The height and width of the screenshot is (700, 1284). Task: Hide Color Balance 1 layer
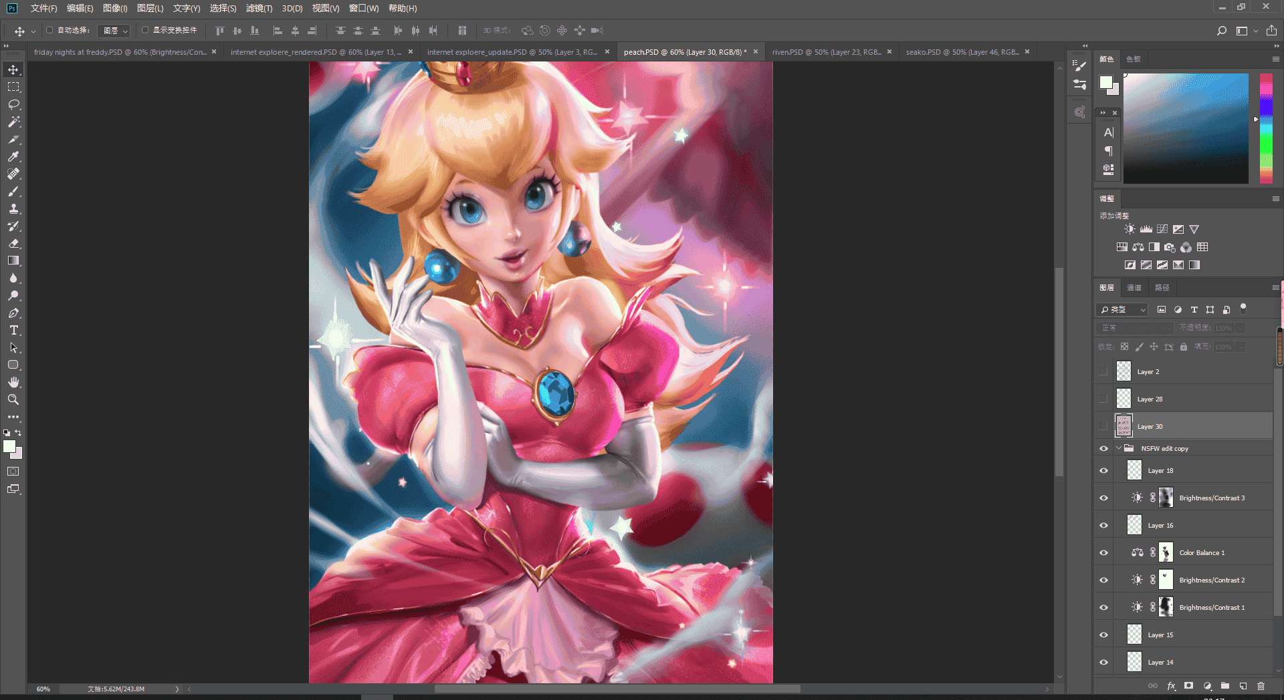coord(1103,553)
